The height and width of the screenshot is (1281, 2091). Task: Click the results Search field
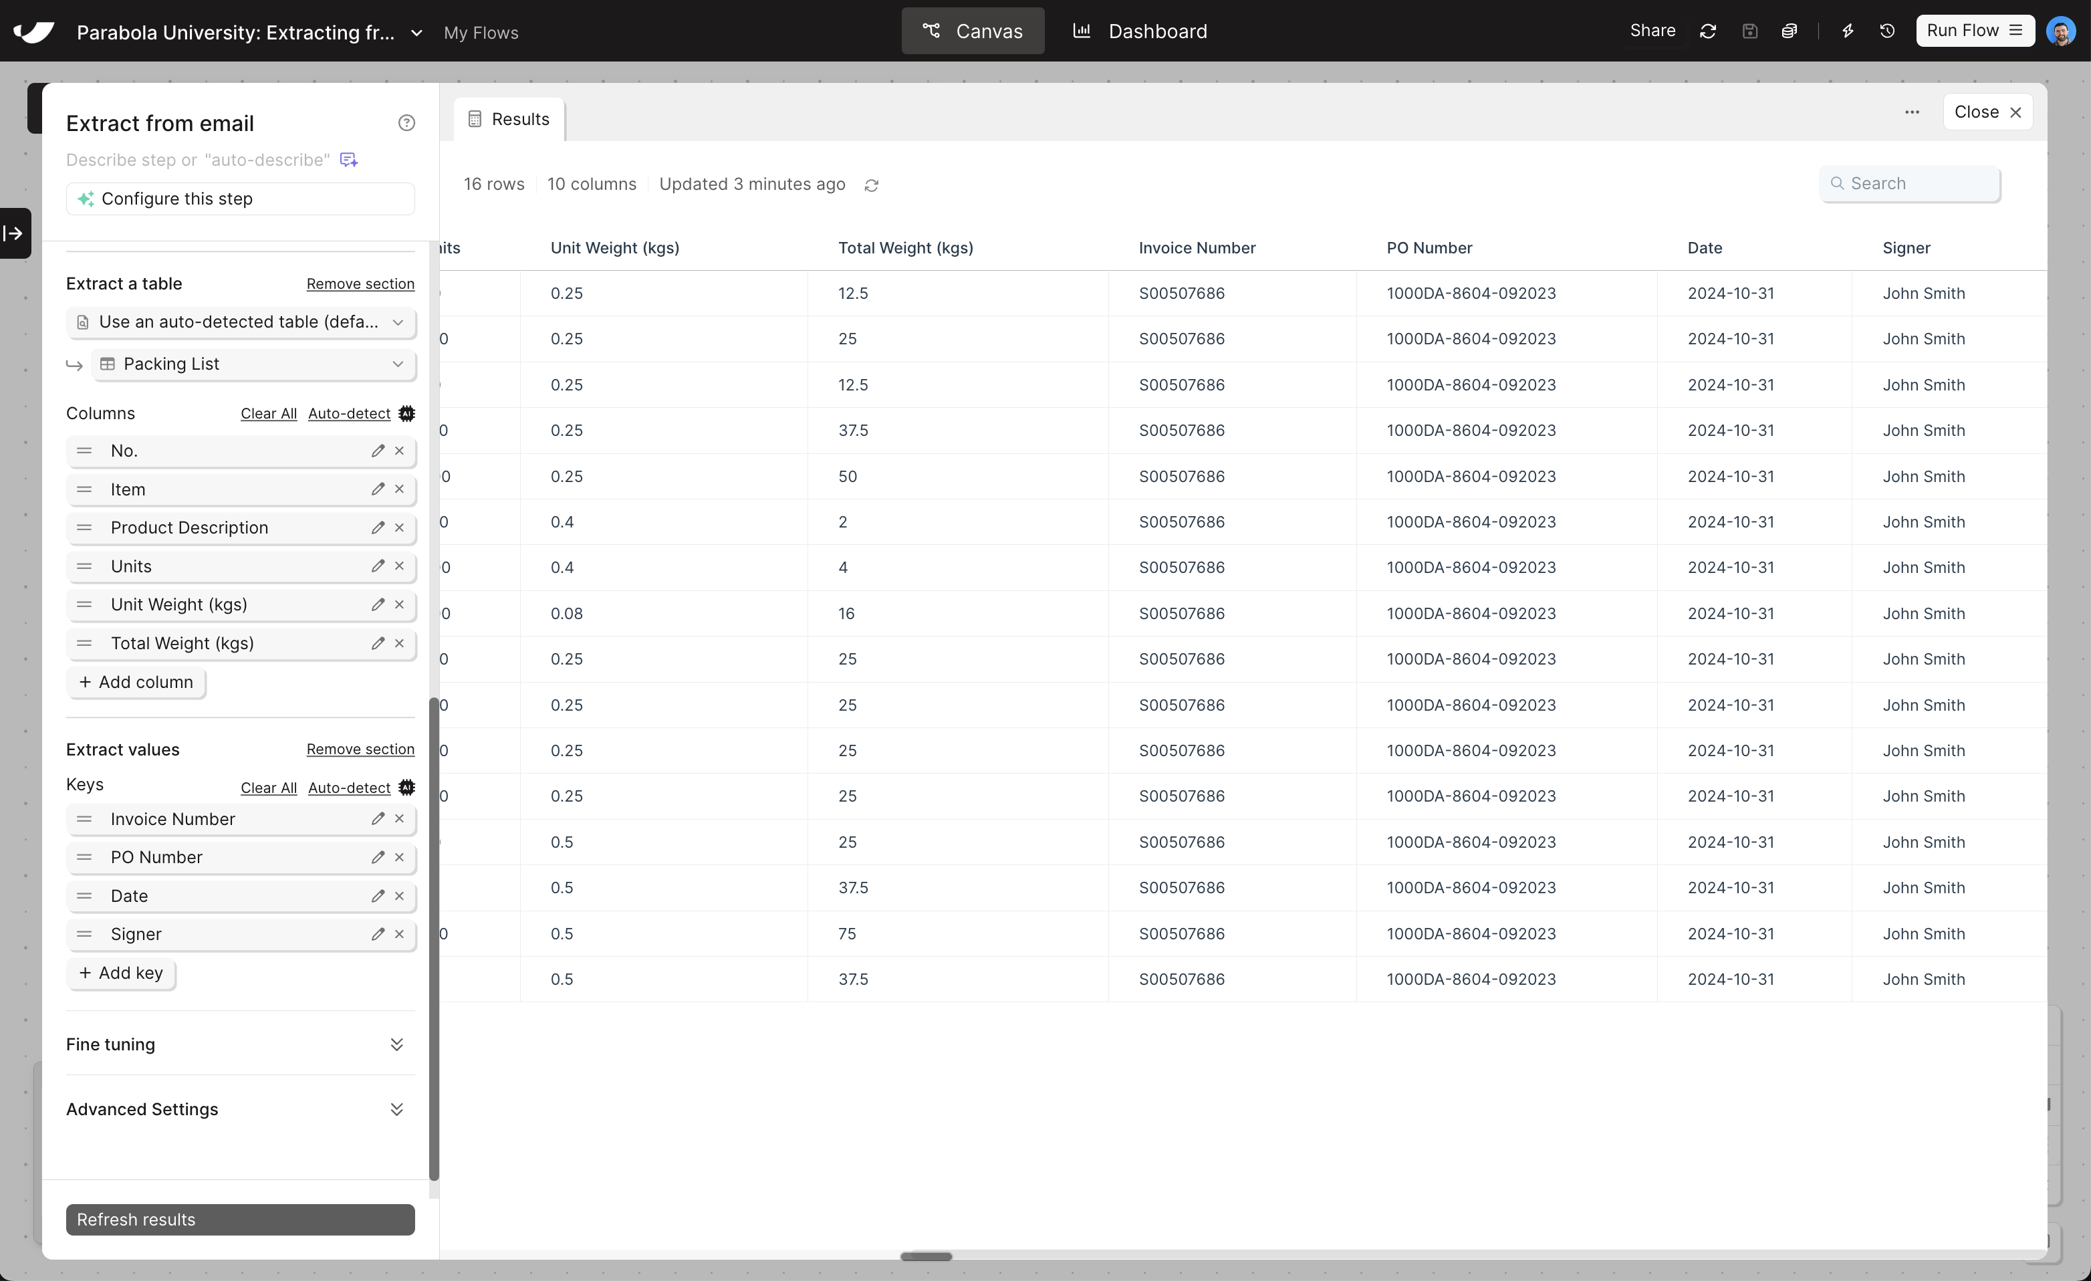point(1909,183)
